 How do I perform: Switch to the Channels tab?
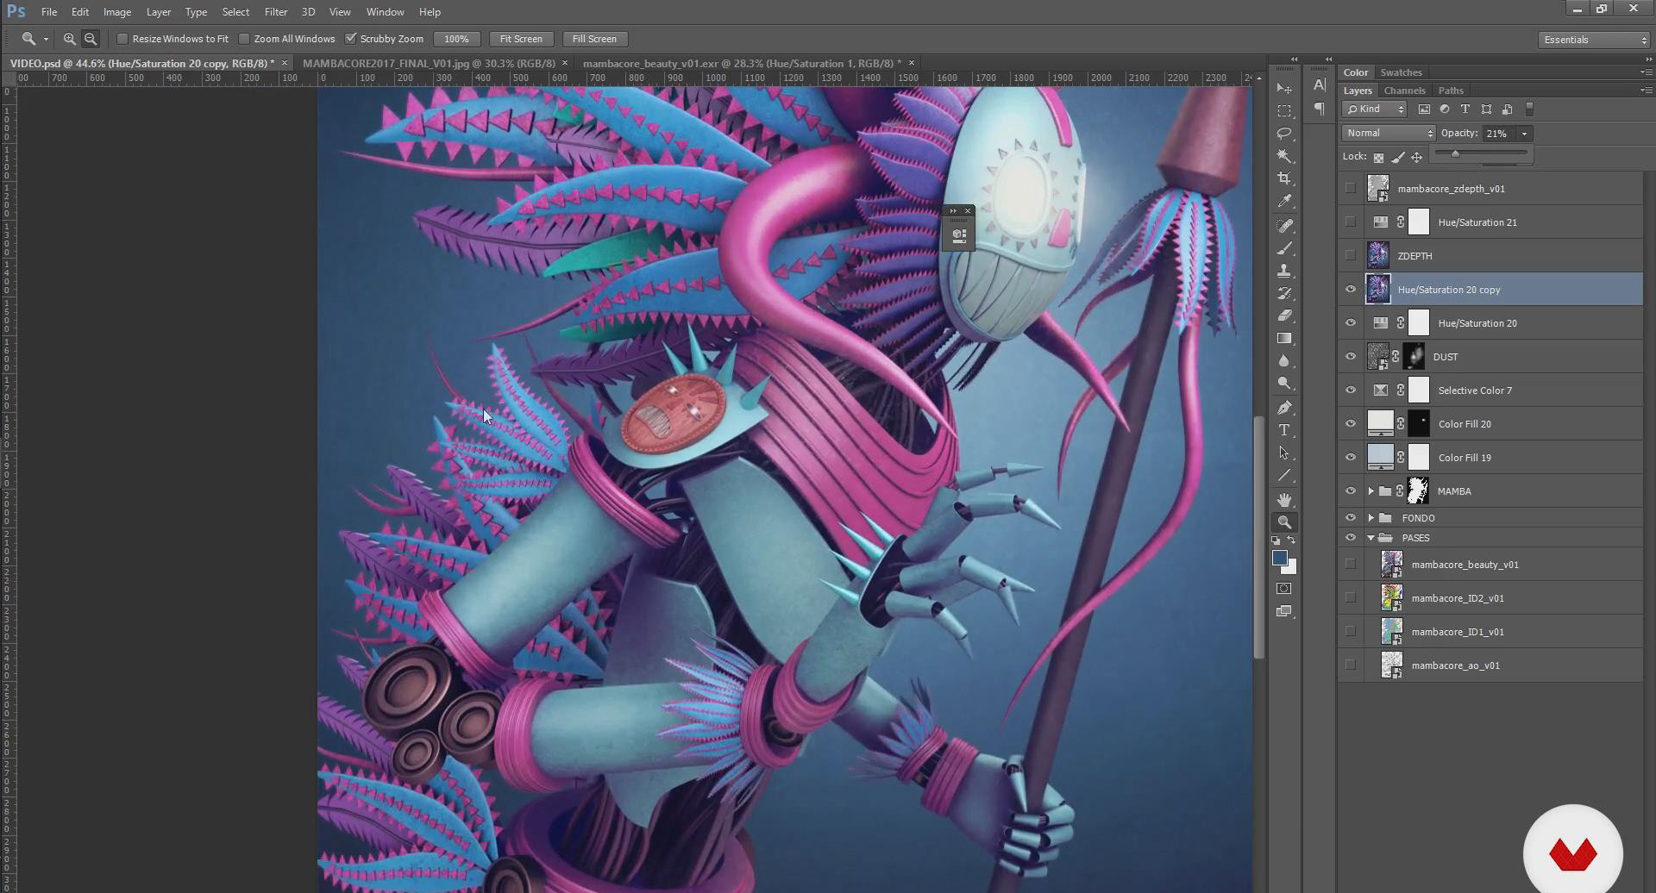(1404, 91)
